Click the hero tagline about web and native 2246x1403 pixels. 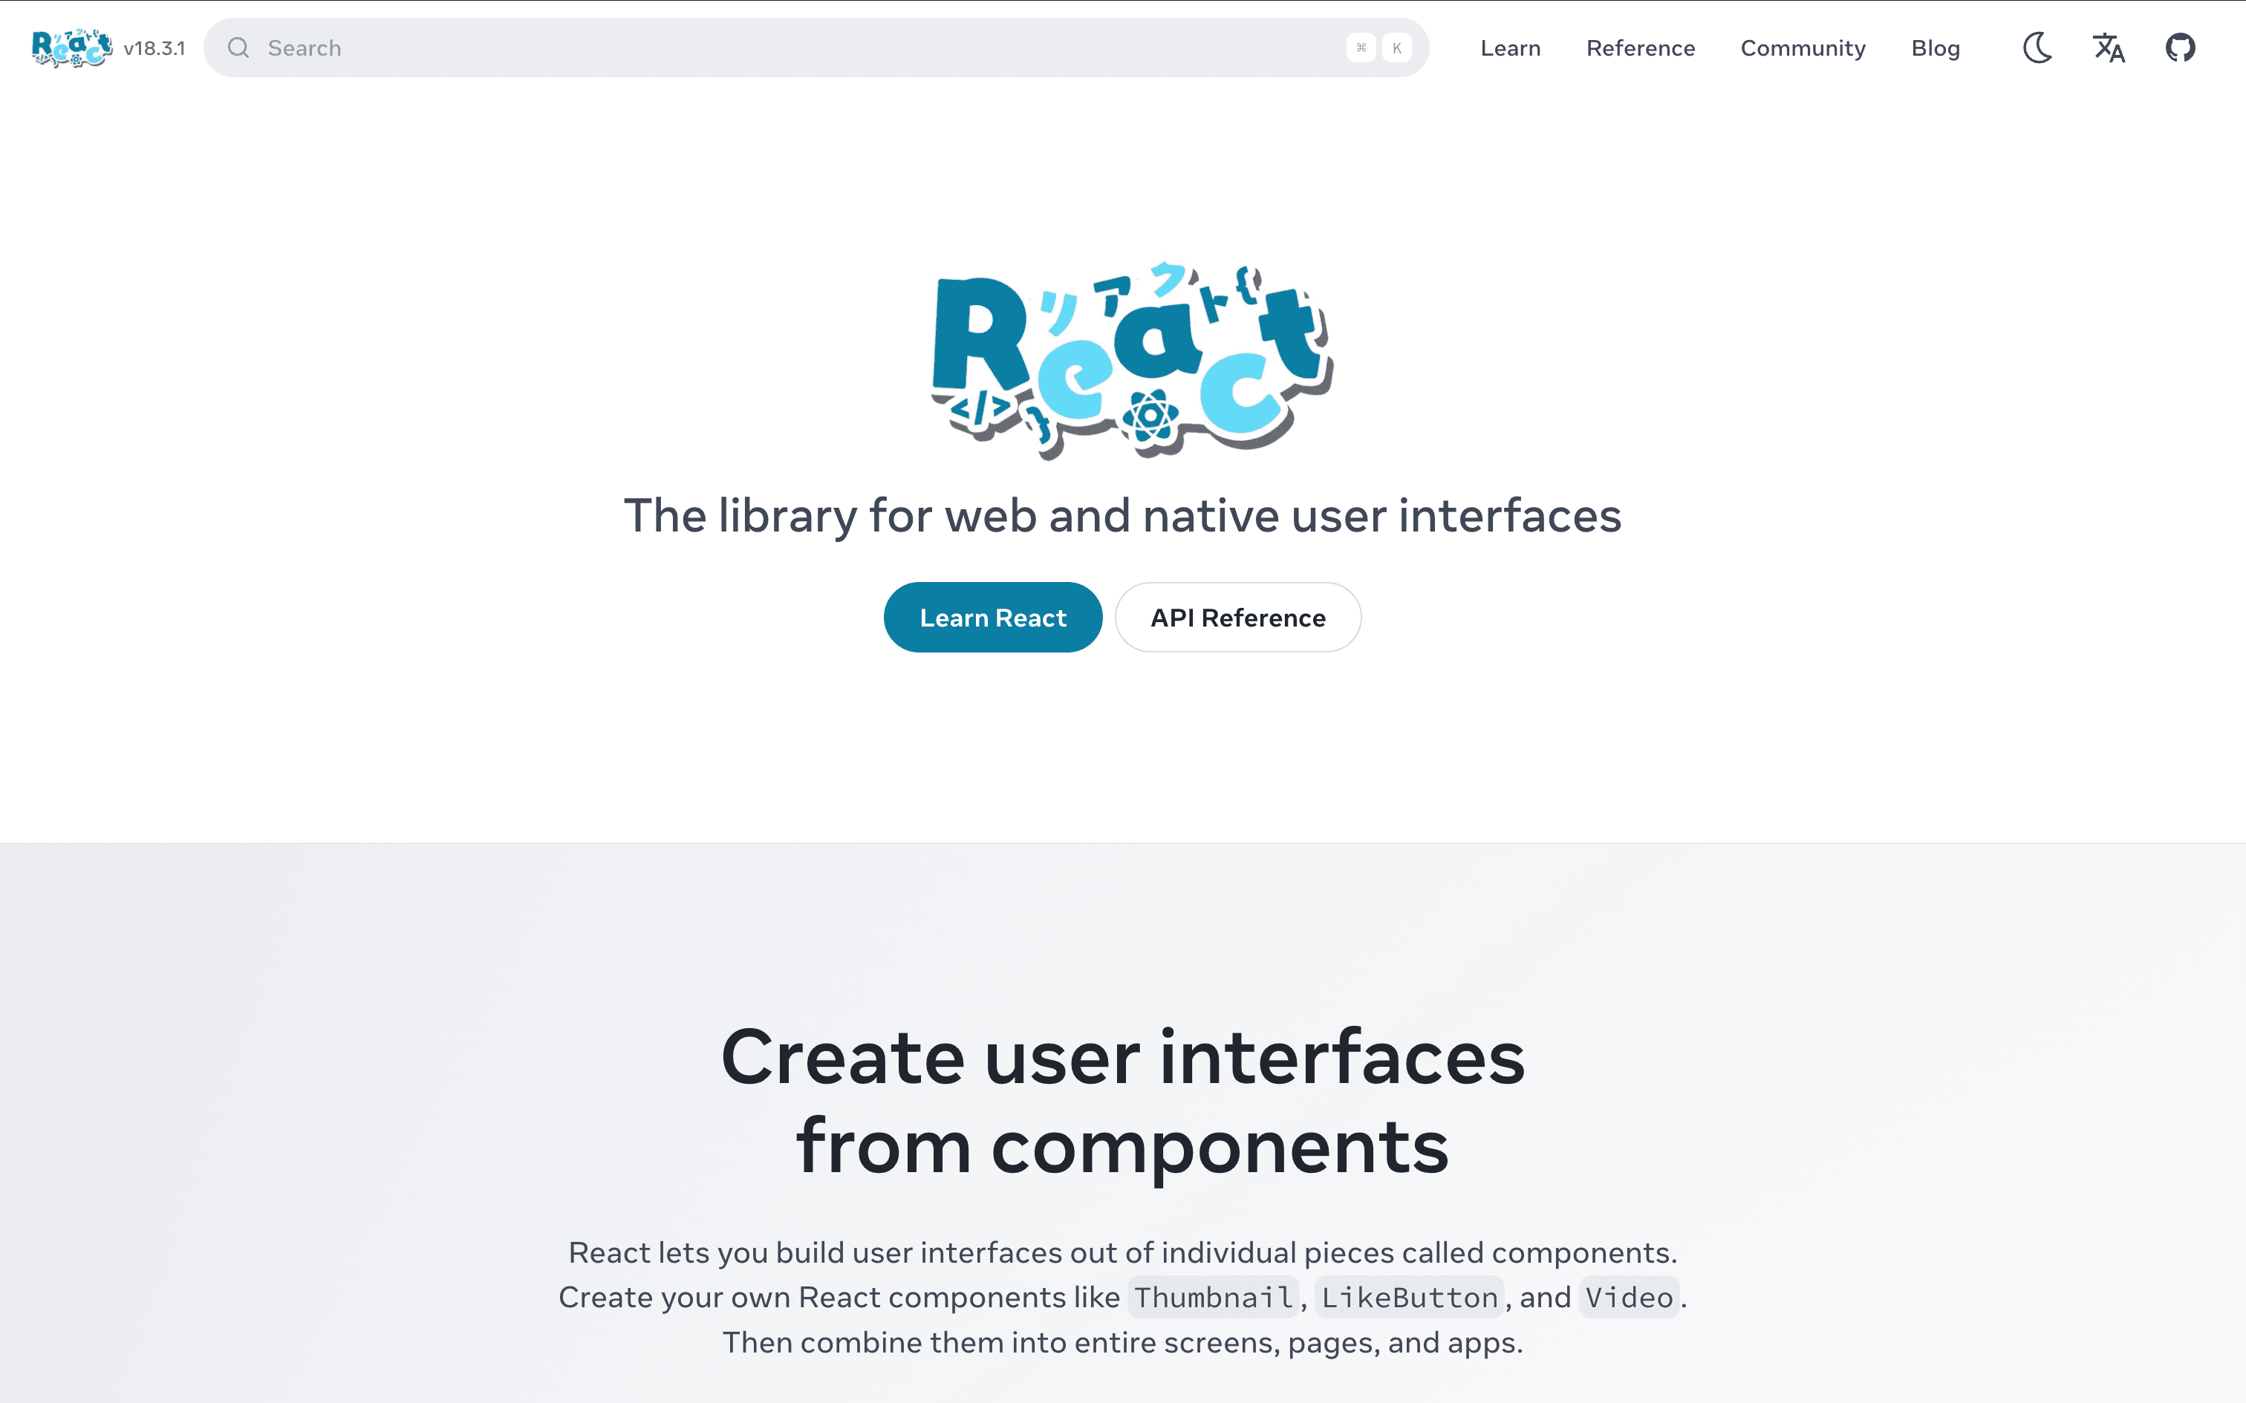1123,516
